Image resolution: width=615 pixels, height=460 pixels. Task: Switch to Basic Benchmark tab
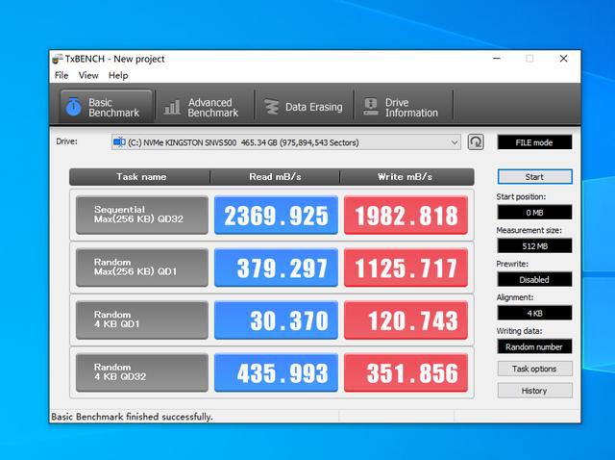[x=106, y=107]
